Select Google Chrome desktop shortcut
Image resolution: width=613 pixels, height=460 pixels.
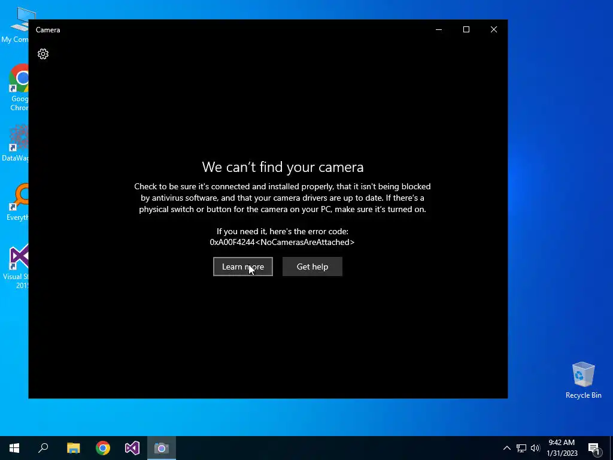click(x=19, y=87)
